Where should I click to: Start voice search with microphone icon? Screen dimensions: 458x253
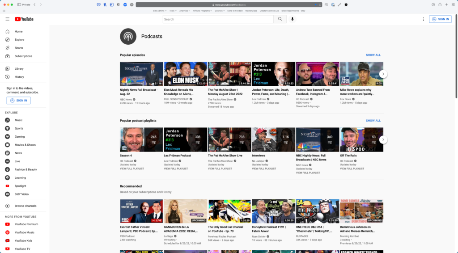tap(293, 19)
